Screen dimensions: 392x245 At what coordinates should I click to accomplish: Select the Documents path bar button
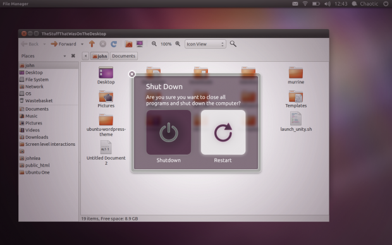(x=123, y=56)
